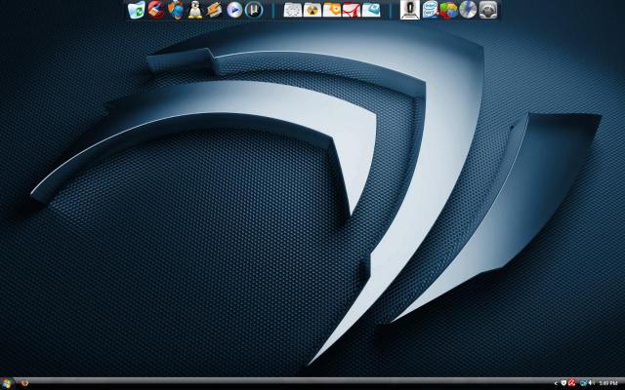Expand the hidden system tray icons arrow

(556, 383)
